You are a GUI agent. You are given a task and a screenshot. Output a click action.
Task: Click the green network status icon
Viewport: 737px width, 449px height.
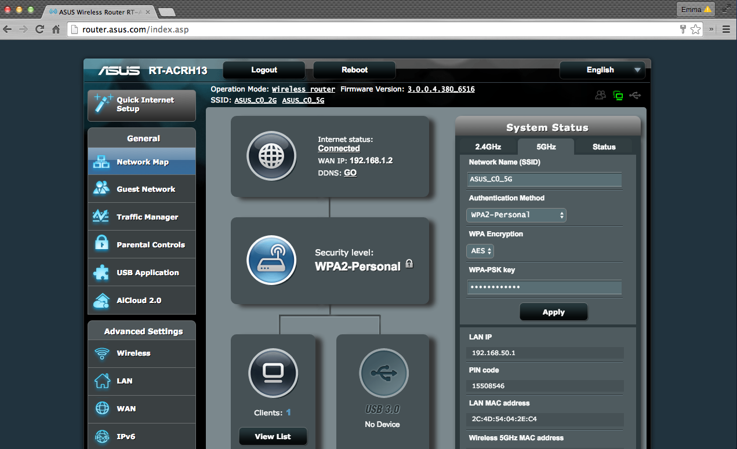pyautogui.click(x=618, y=96)
